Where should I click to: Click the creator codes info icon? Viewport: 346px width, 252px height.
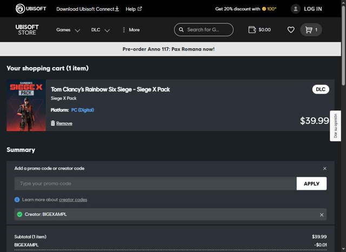[x=17, y=200]
